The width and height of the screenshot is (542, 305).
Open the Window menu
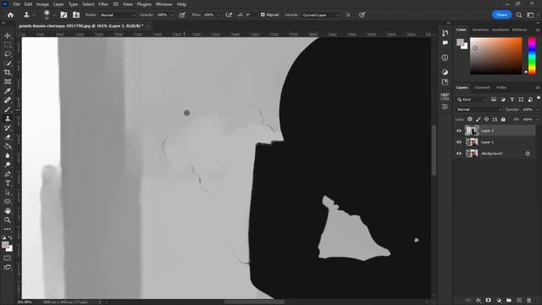pos(163,4)
